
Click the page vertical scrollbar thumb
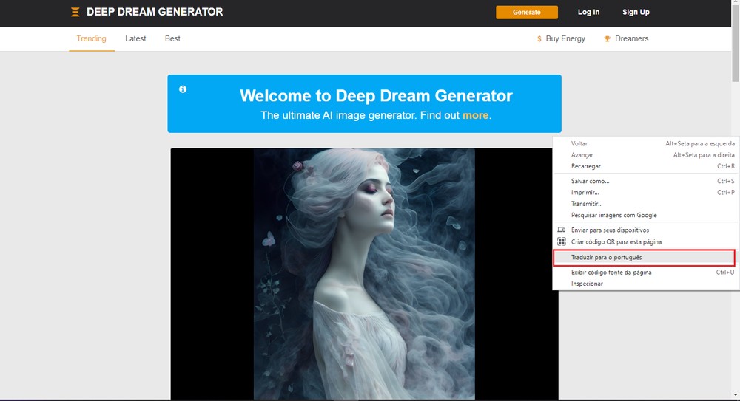coord(736,45)
